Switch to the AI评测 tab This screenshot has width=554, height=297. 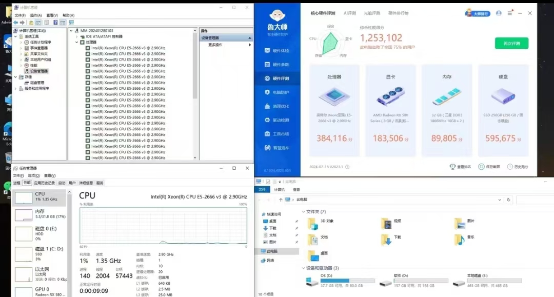pos(350,13)
